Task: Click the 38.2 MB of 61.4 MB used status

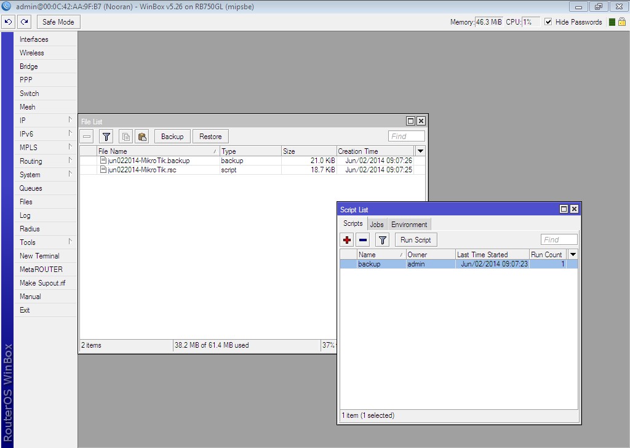Action: 212,345
